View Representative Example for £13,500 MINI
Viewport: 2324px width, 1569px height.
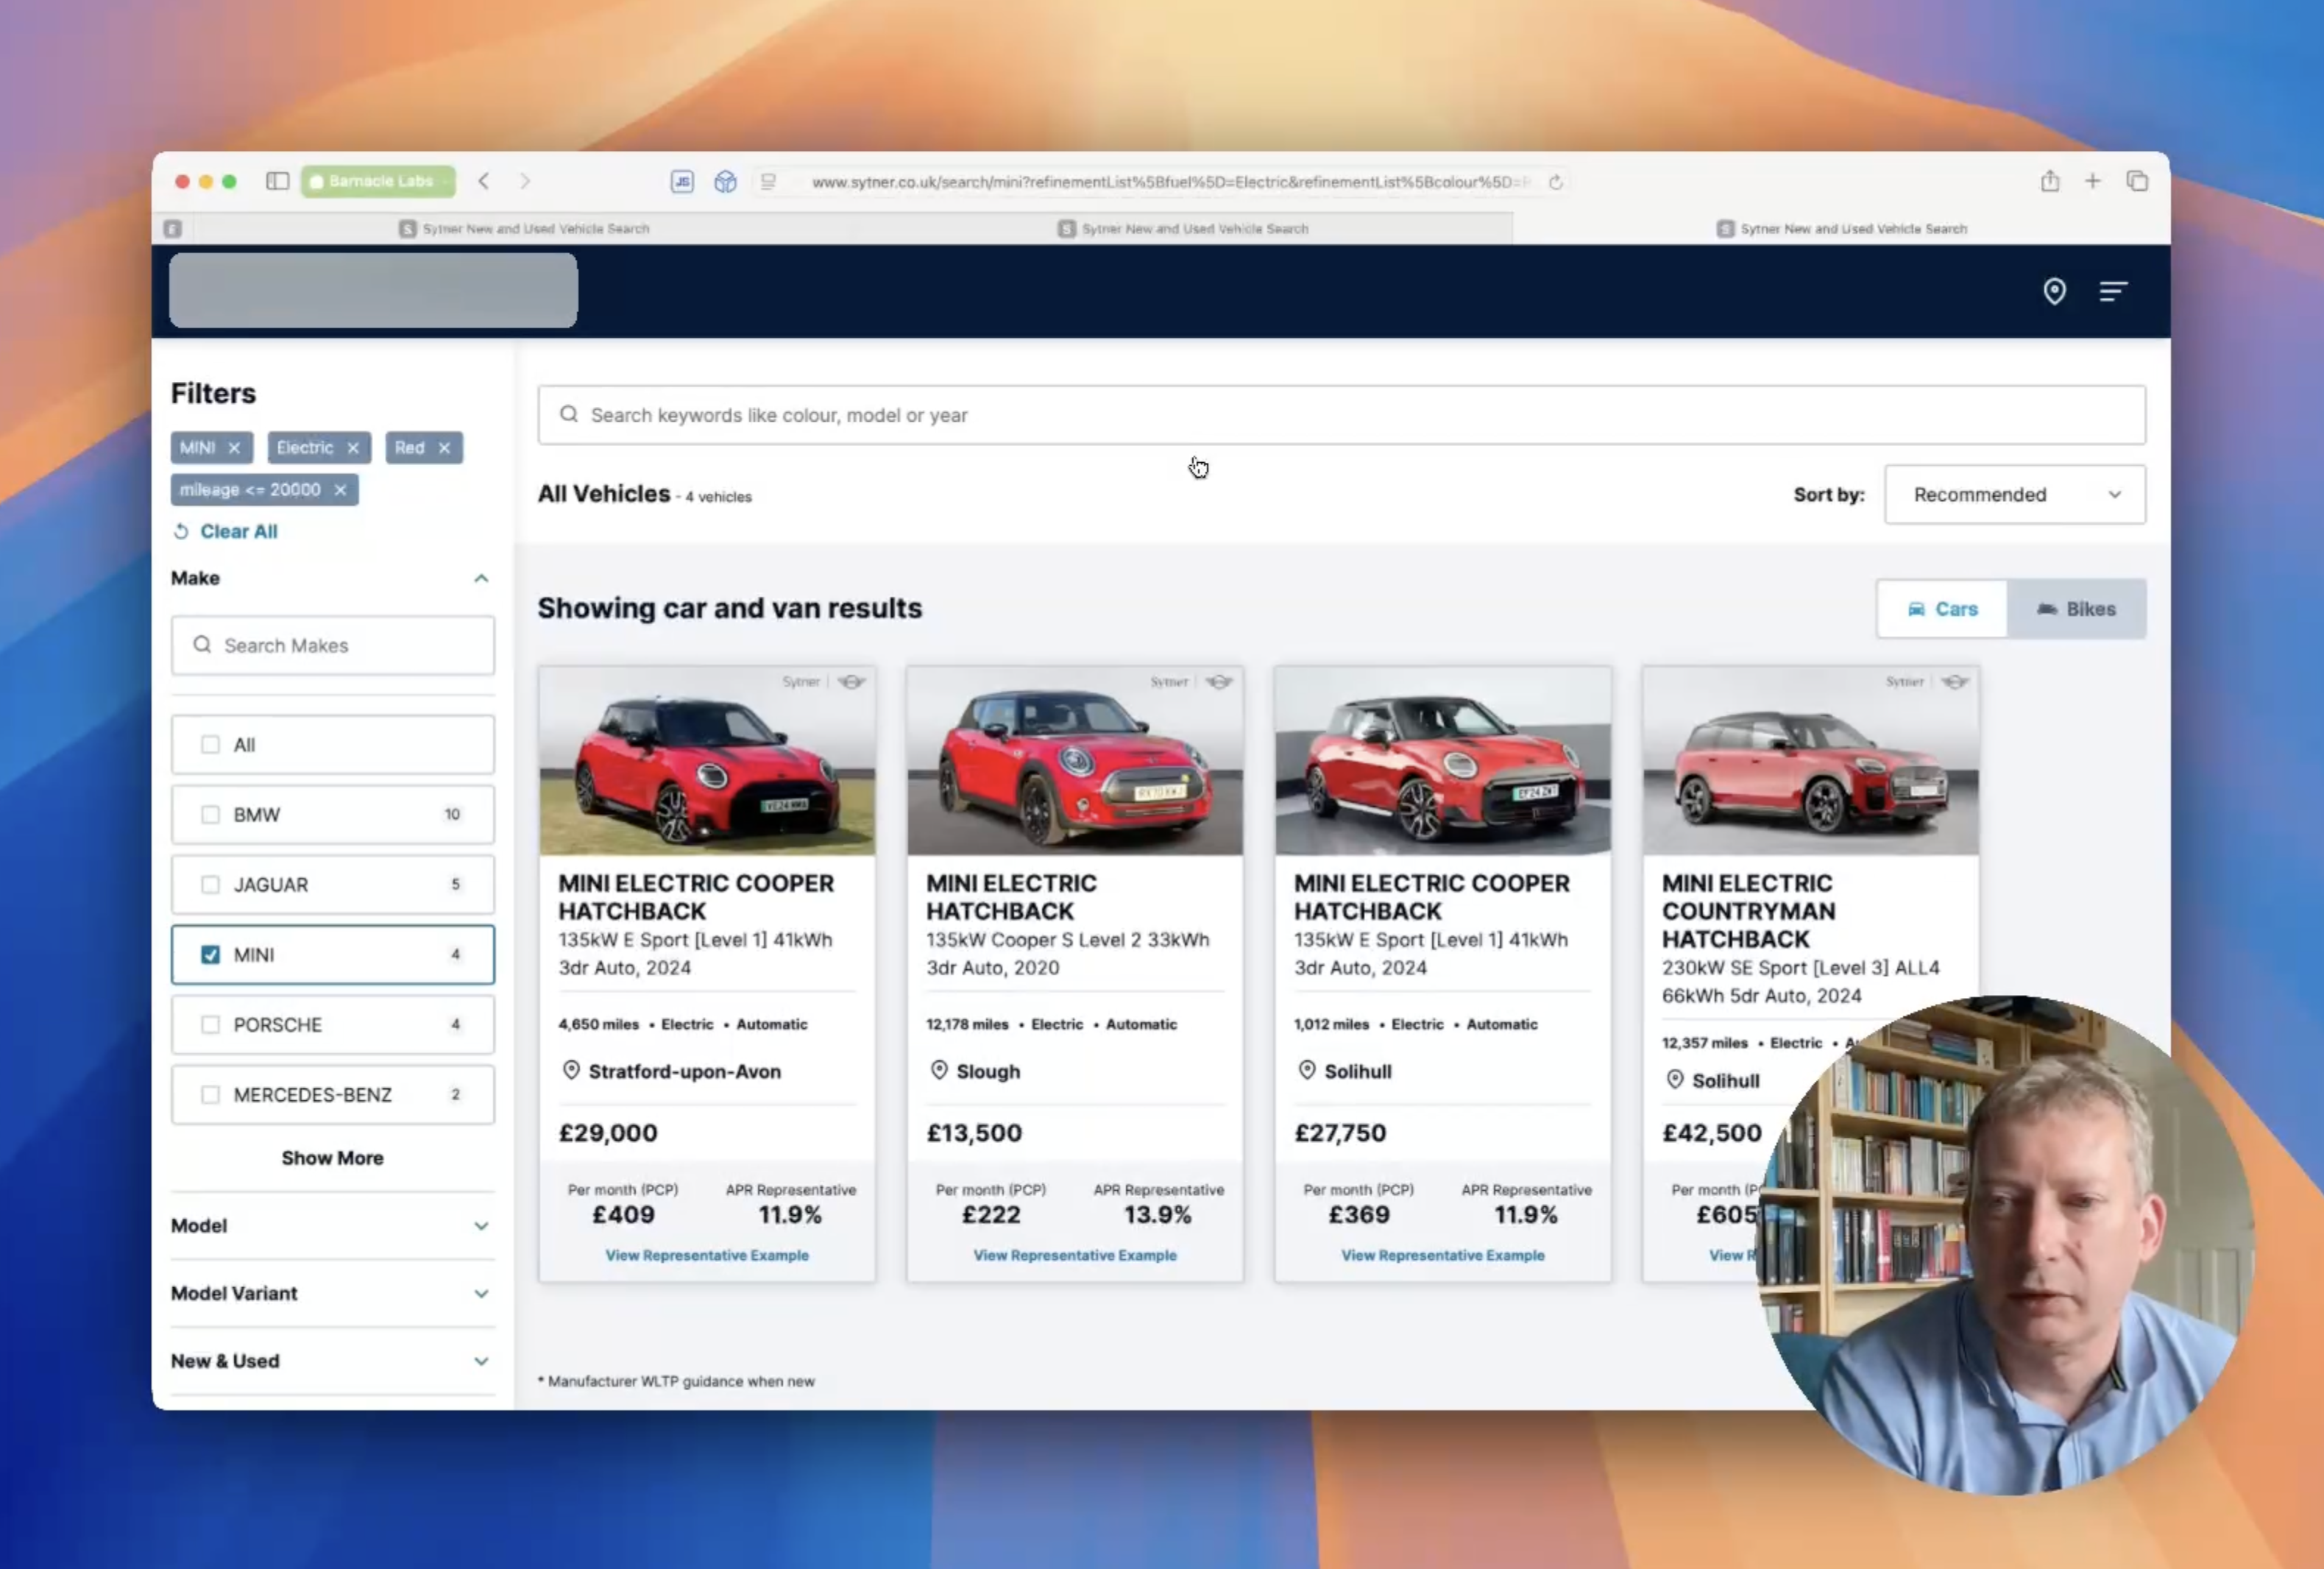(1075, 1255)
